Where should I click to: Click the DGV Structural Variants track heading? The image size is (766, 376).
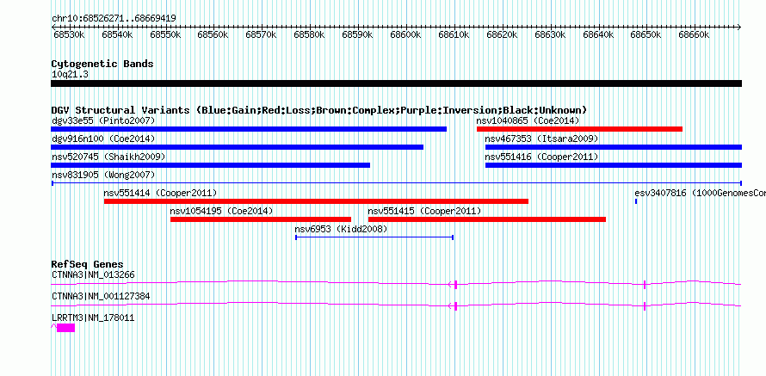(319, 110)
